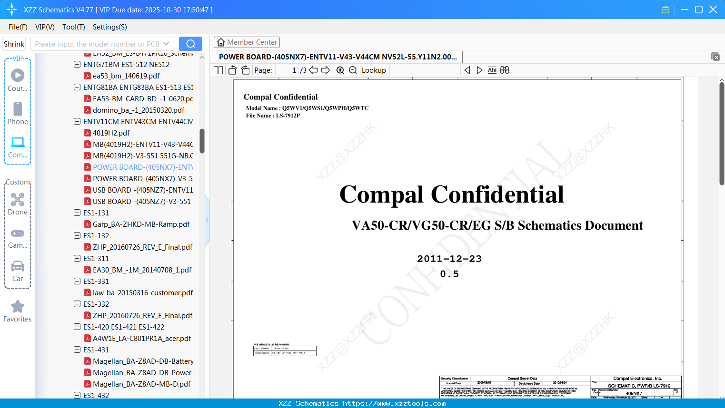Collapse the ENTG81BA ENTG83BA folder
This screenshot has height=408, width=725.
point(77,87)
